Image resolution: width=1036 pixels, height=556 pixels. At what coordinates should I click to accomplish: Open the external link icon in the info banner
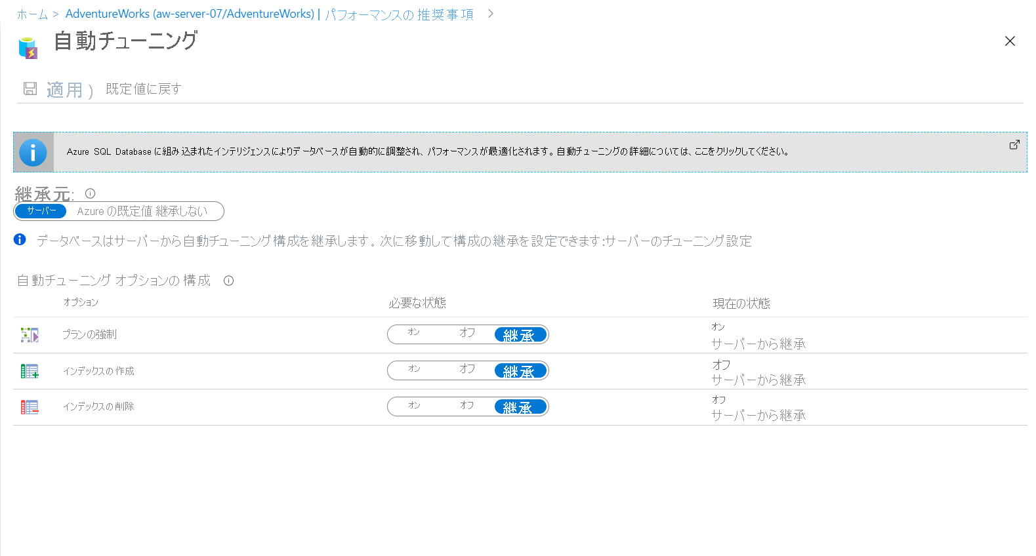[x=1014, y=144]
